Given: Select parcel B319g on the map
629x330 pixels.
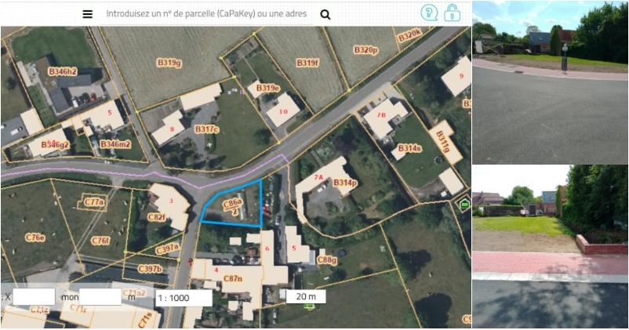Looking at the screenshot, I should 169,63.
